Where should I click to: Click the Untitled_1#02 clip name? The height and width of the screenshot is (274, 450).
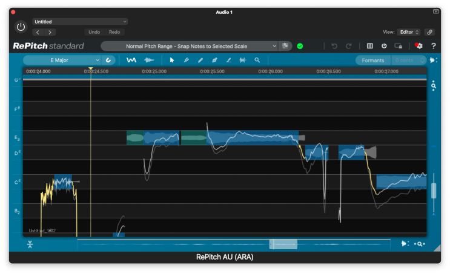(x=42, y=230)
